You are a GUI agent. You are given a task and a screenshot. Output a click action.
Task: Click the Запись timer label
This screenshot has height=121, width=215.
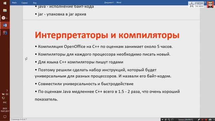(x=185, y=120)
